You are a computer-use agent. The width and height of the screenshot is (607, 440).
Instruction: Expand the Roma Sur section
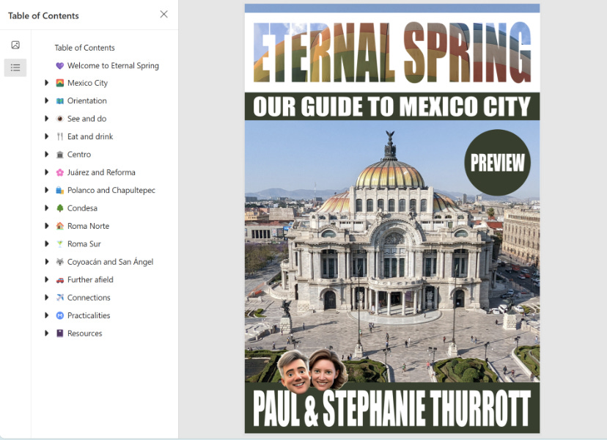(46, 243)
